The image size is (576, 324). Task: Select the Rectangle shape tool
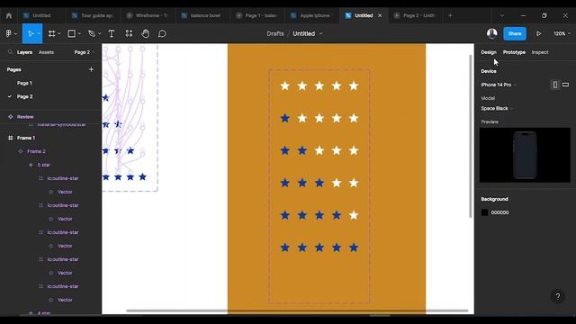pyautogui.click(x=72, y=33)
